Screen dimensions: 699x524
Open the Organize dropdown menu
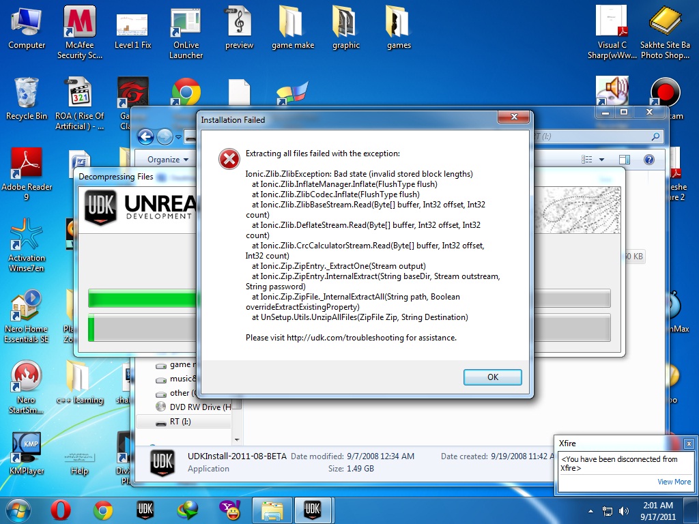click(168, 160)
